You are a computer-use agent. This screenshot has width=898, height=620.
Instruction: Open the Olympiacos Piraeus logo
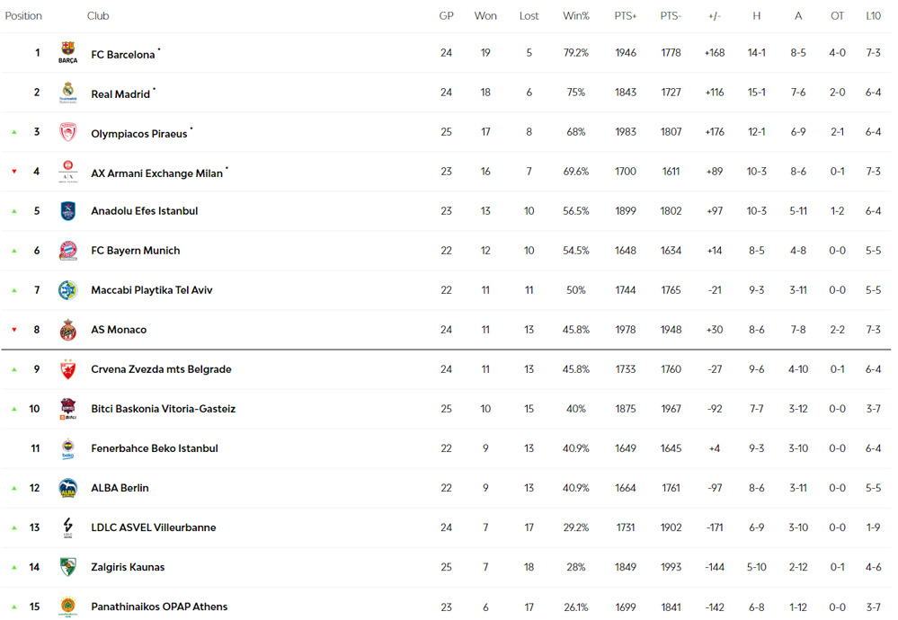pos(67,132)
